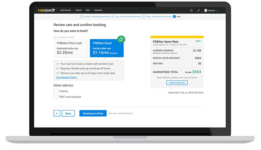Click 'Next: Enter additional details' hint
Viewport: 261px width, 150px height.
tap(120, 113)
